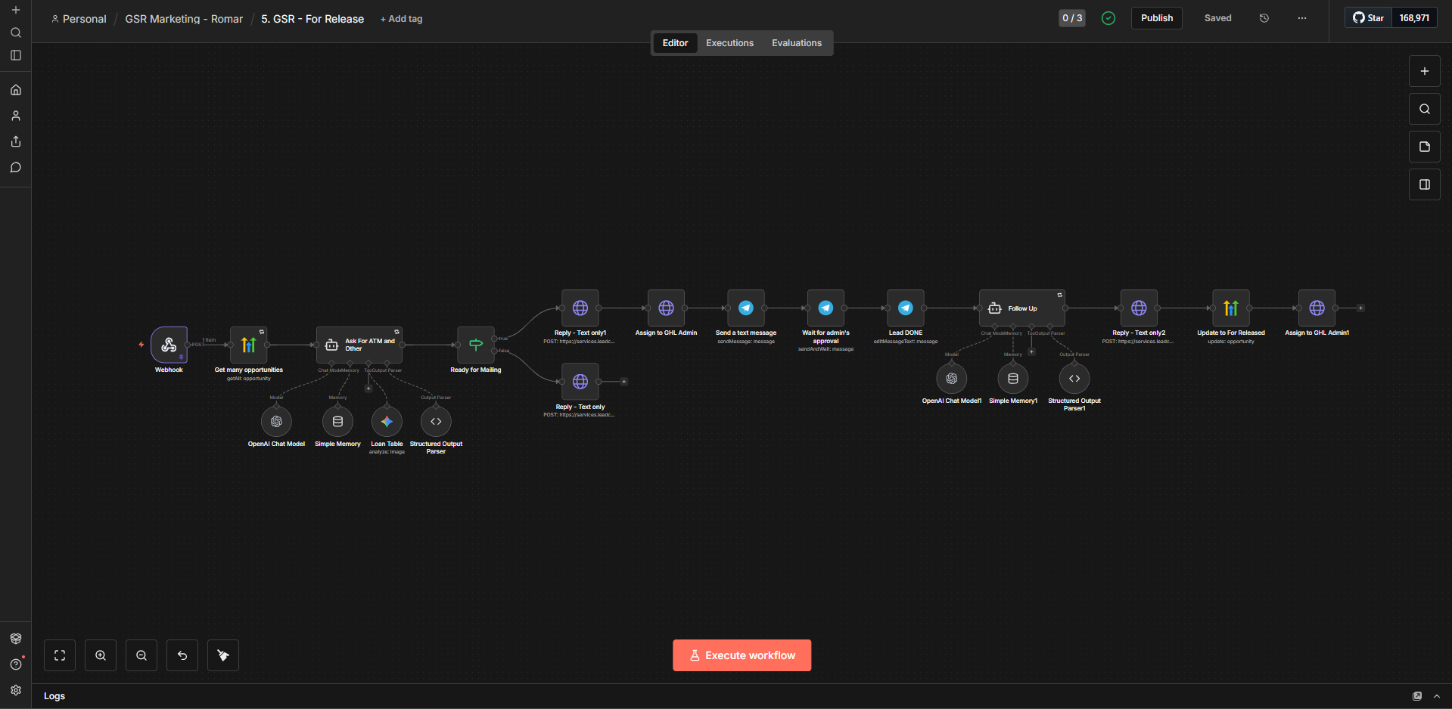Click the Webhook trigger node
The image size is (1452, 709).
pyautogui.click(x=169, y=345)
